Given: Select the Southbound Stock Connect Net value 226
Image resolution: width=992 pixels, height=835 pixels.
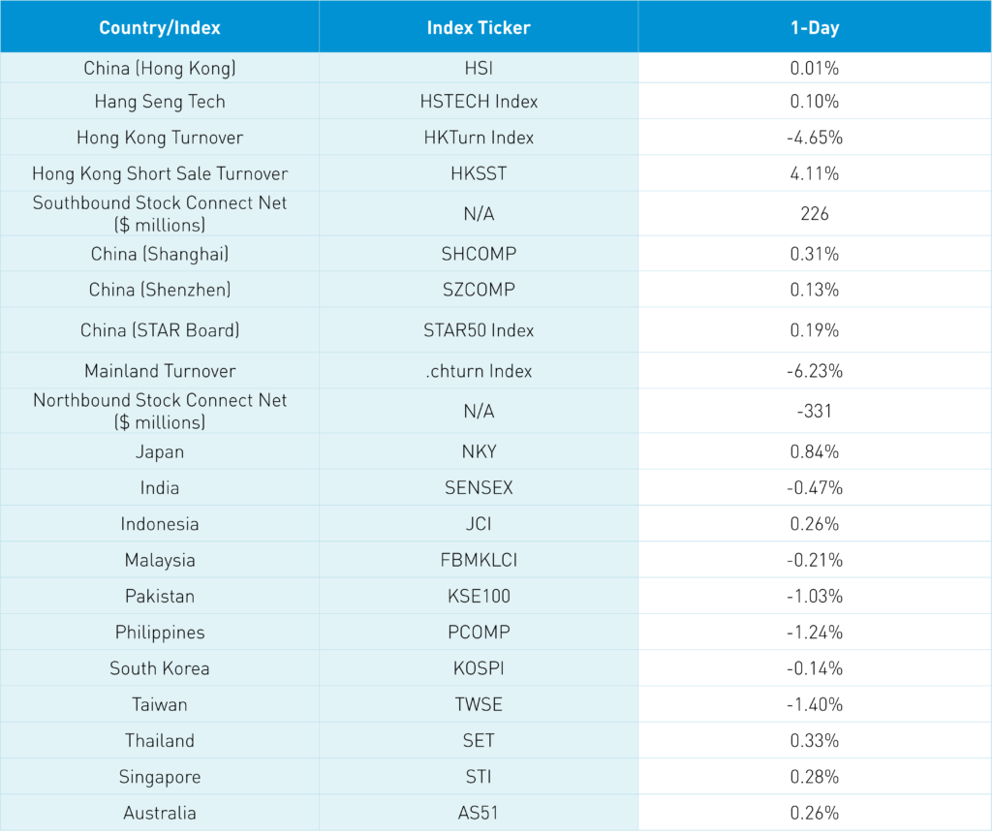Looking at the screenshot, I should pos(815,214).
